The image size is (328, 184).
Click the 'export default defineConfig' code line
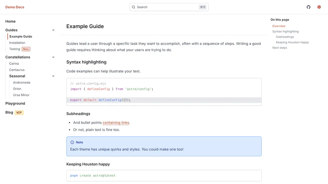pyautogui.click(x=100, y=100)
